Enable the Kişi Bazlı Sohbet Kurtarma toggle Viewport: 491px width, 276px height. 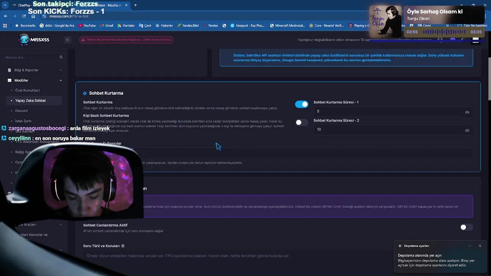[x=302, y=122]
